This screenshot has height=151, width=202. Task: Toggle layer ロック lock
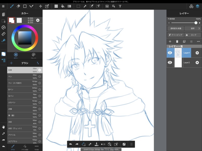tap(193, 35)
